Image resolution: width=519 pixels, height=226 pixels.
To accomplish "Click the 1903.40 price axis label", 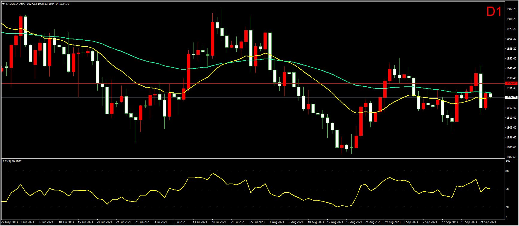I will pos(511,128).
